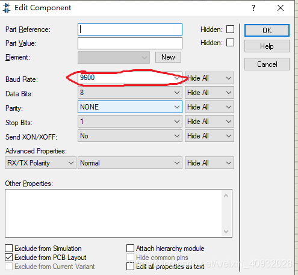Click the OK button

[267, 31]
